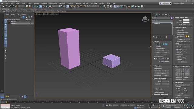This screenshot has height=109, width=194.
Task: Toggle the 3D Snaps icon
Action: tap(71, 6)
